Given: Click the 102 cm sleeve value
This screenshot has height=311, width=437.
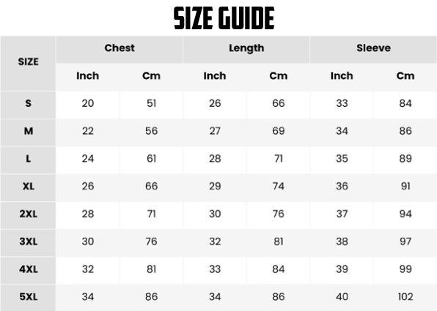Looking at the screenshot, I should click(405, 297).
